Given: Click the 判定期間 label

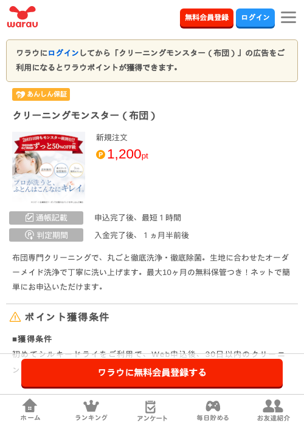Looking at the screenshot, I should 46,235.
